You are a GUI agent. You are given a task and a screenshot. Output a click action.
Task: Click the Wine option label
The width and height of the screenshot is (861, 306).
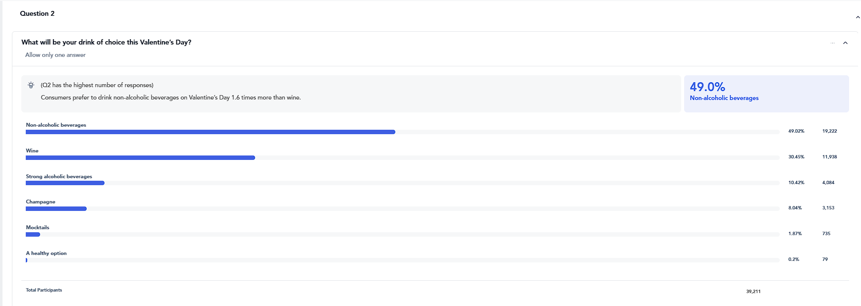tap(32, 151)
